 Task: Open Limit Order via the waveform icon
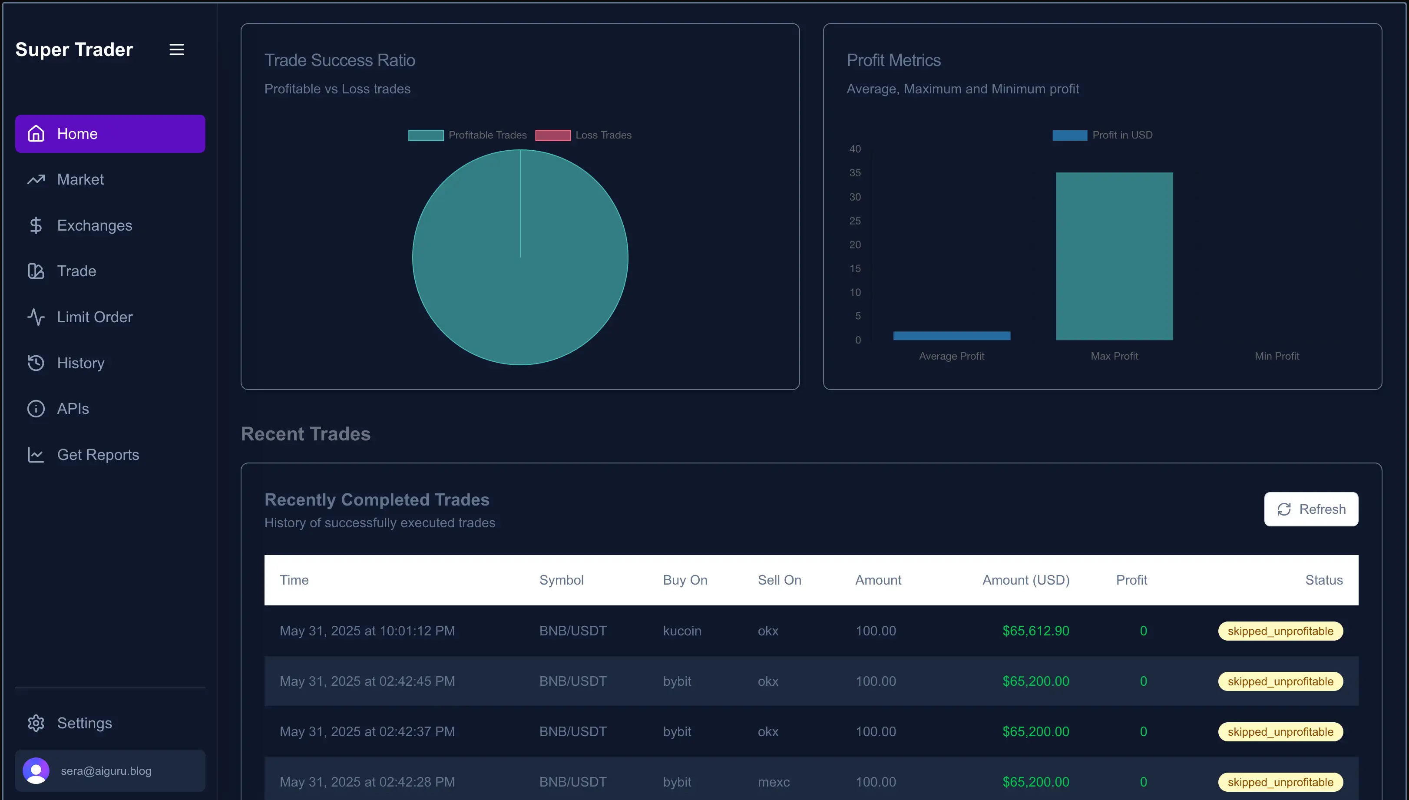click(x=36, y=317)
